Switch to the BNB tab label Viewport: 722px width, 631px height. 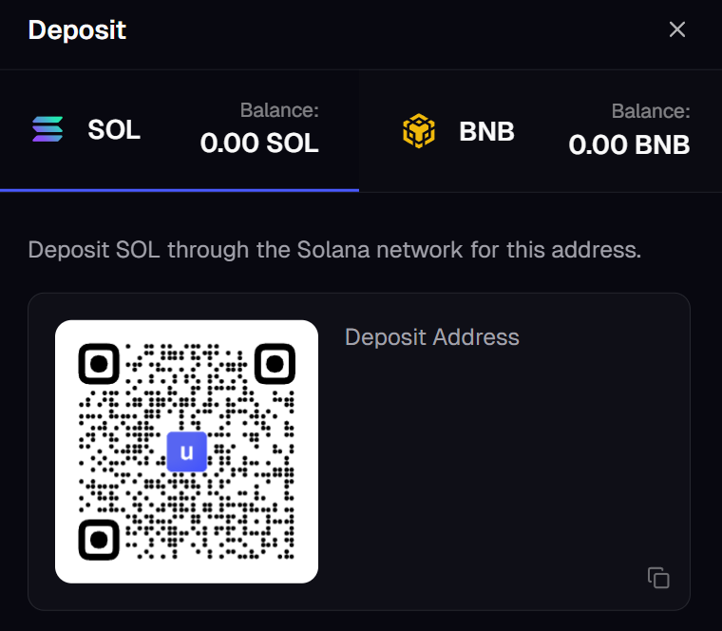[x=486, y=131]
